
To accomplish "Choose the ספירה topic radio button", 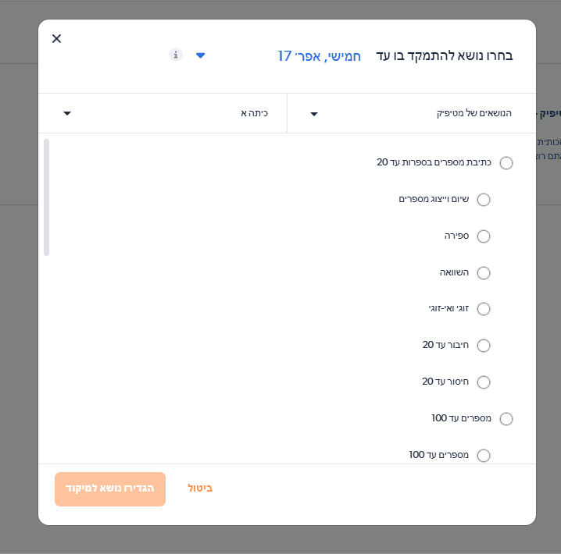I will click(x=484, y=236).
